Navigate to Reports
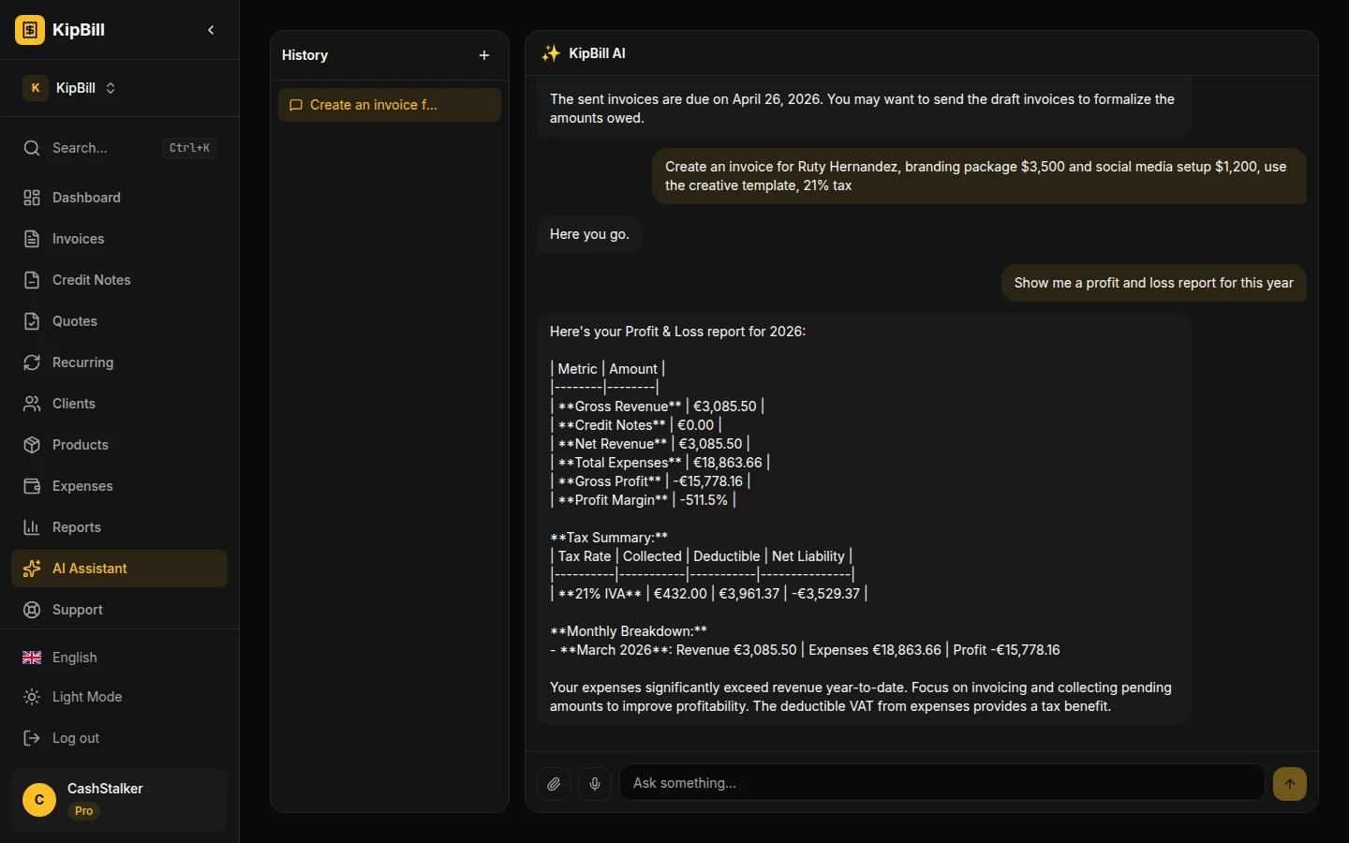Image resolution: width=1349 pixels, height=843 pixels. click(76, 527)
